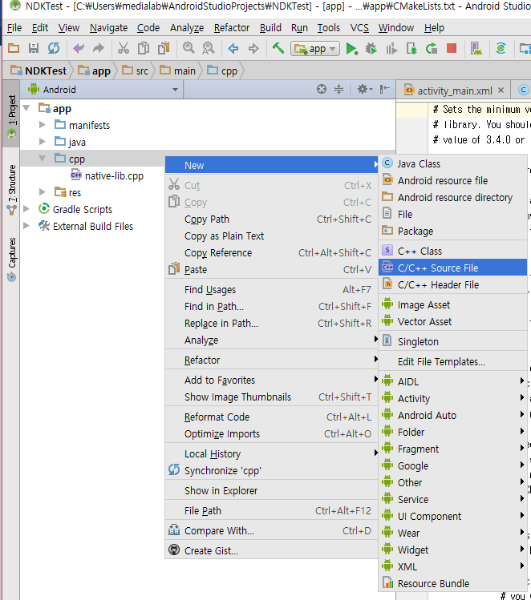This screenshot has width=531, height=600.
Task: Click the Synchronize toolbar icon
Action: [54, 48]
